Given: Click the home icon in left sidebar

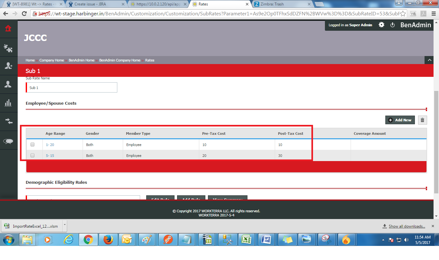Looking at the screenshot, I should tap(8, 28).
